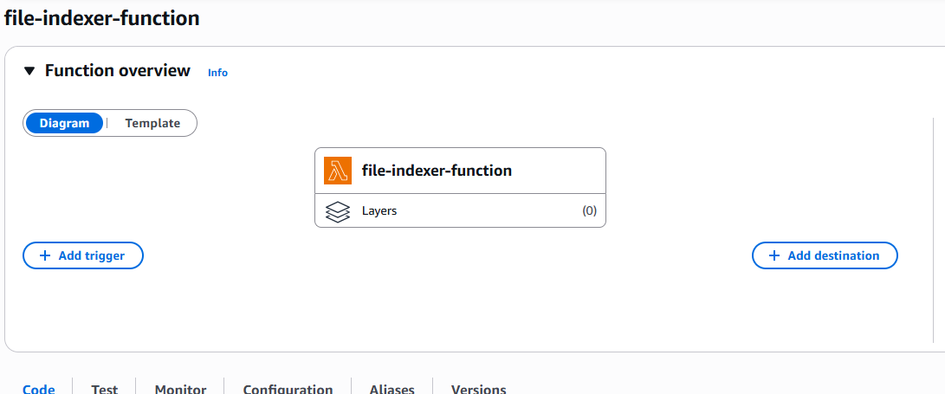Show the Versions tab
Viewport: 945px width, 394px height.
point(478,389)
